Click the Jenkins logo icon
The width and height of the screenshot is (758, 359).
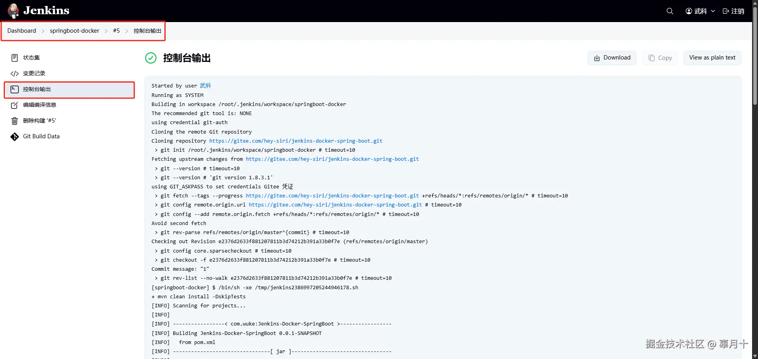[x=13, y=11]
